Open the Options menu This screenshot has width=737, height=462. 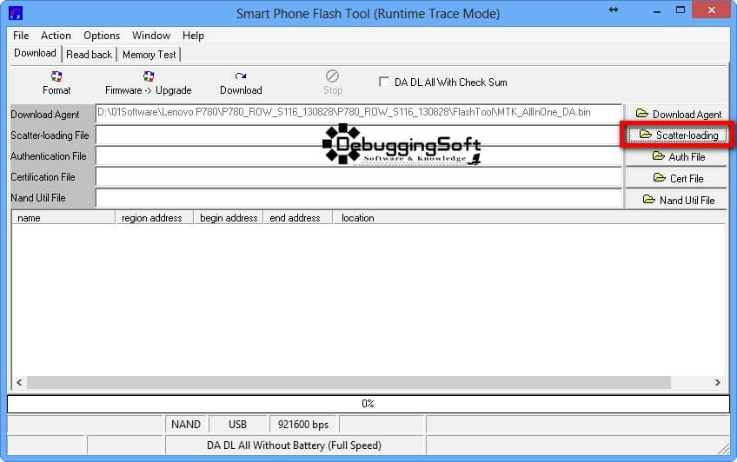click(102, 36)
